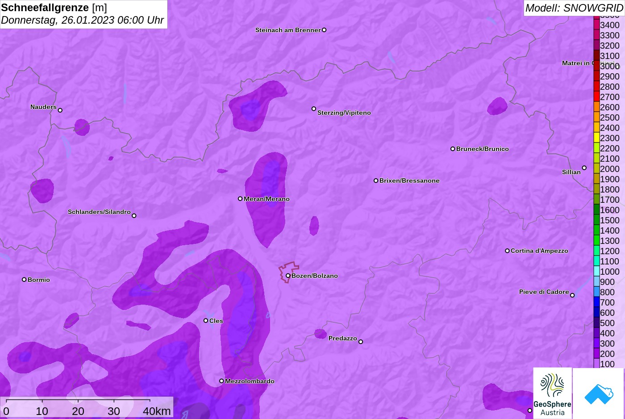
Task: Click the Bormio location dot
Action: pyautogui.click(x=24, y=280)
